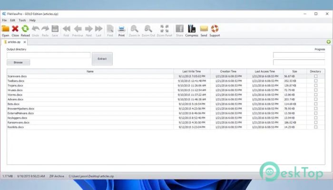Click the Find document icon

click(110, 28)
